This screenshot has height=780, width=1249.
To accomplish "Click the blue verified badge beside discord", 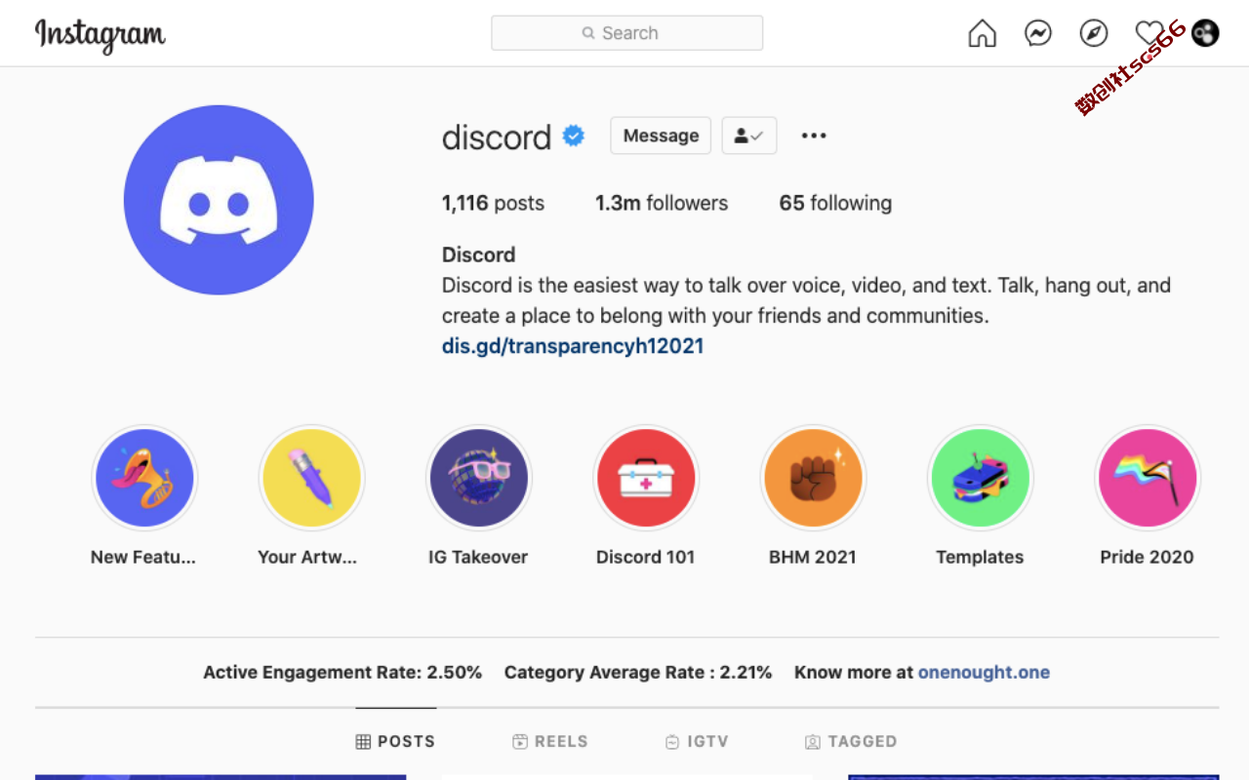I will [574, 136].
